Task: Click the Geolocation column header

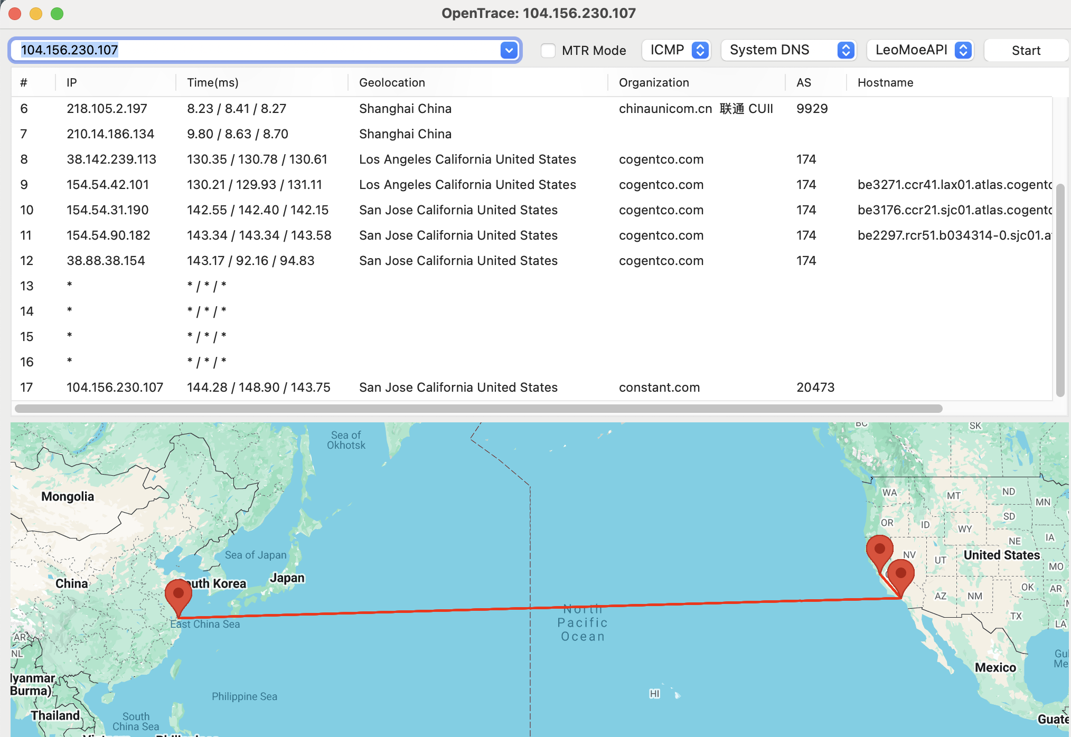Action: [392, 82]
